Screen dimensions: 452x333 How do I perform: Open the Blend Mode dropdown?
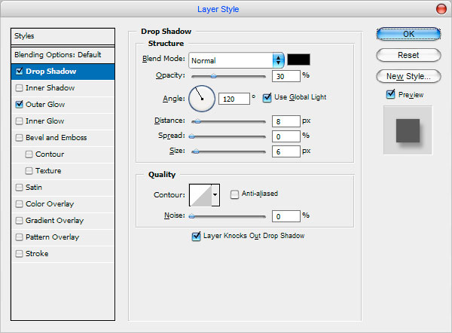pos(237,60)
